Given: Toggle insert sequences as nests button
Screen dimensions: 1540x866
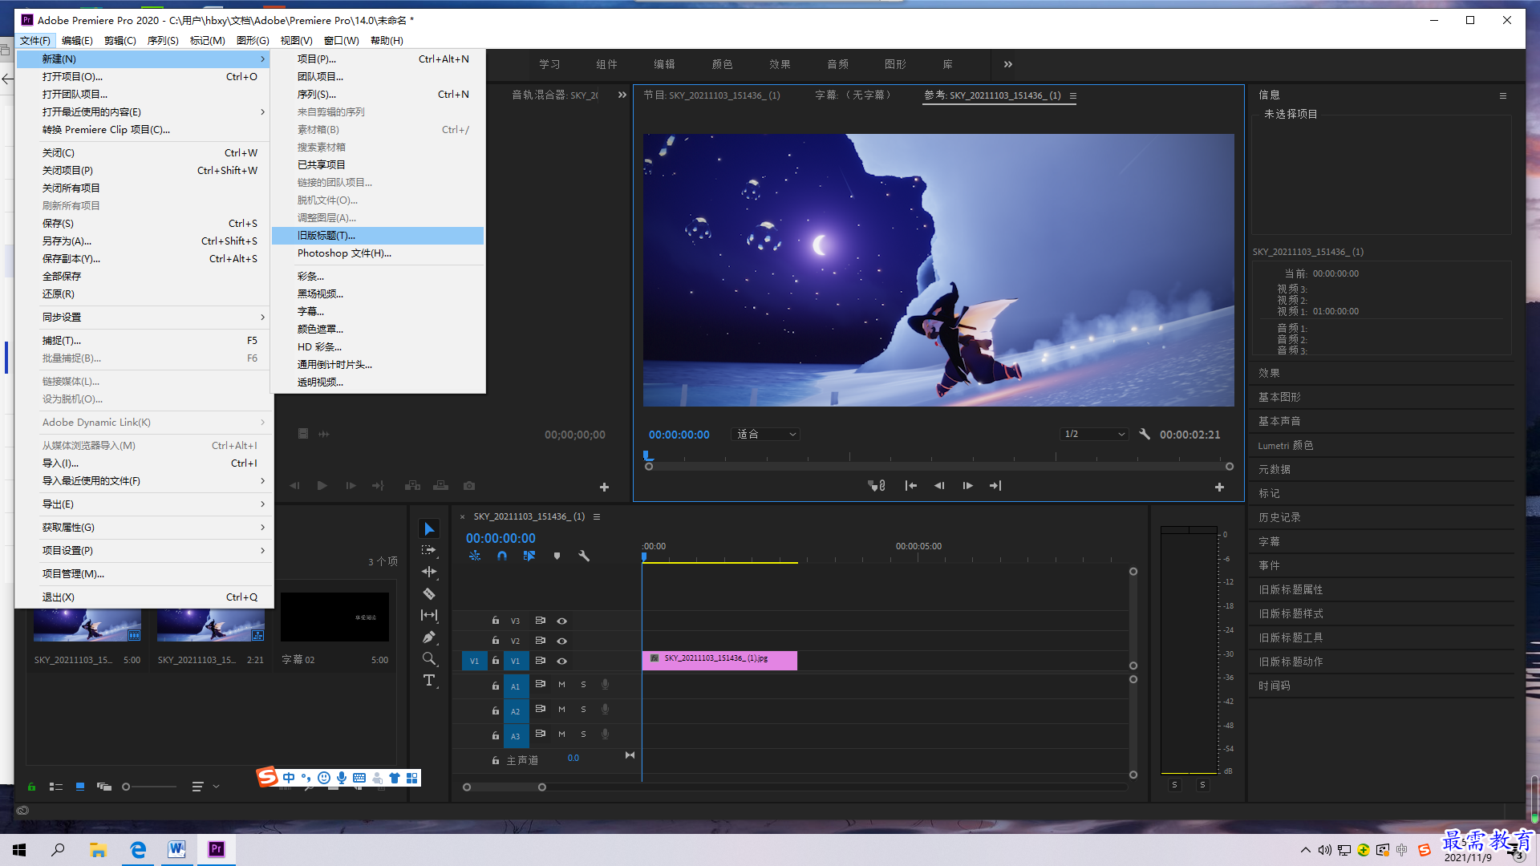Looking at the screenshot, I should point(475,556).
